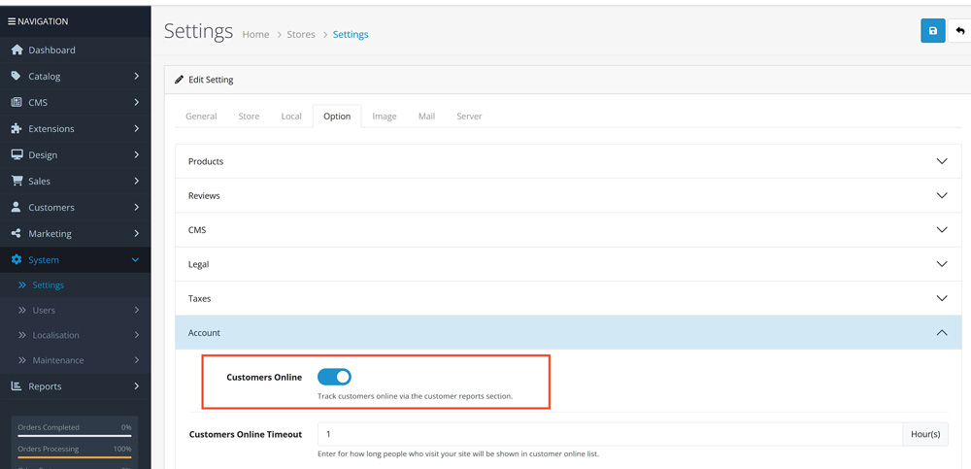Open Dashboard via its house icon

[17, 50]
